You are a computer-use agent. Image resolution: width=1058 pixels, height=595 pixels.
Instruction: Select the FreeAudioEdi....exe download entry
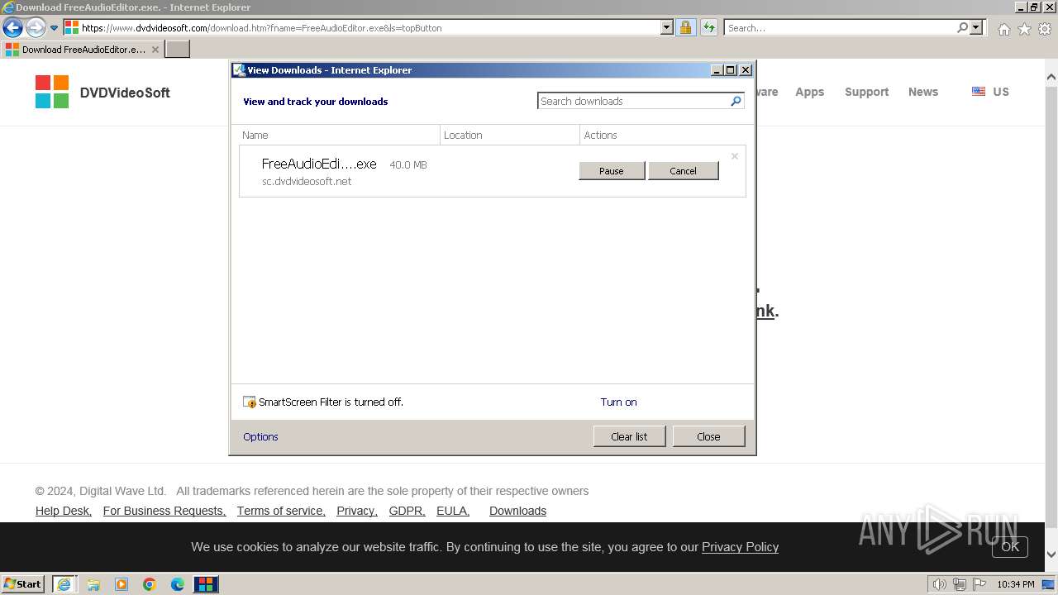coord(493,171)
